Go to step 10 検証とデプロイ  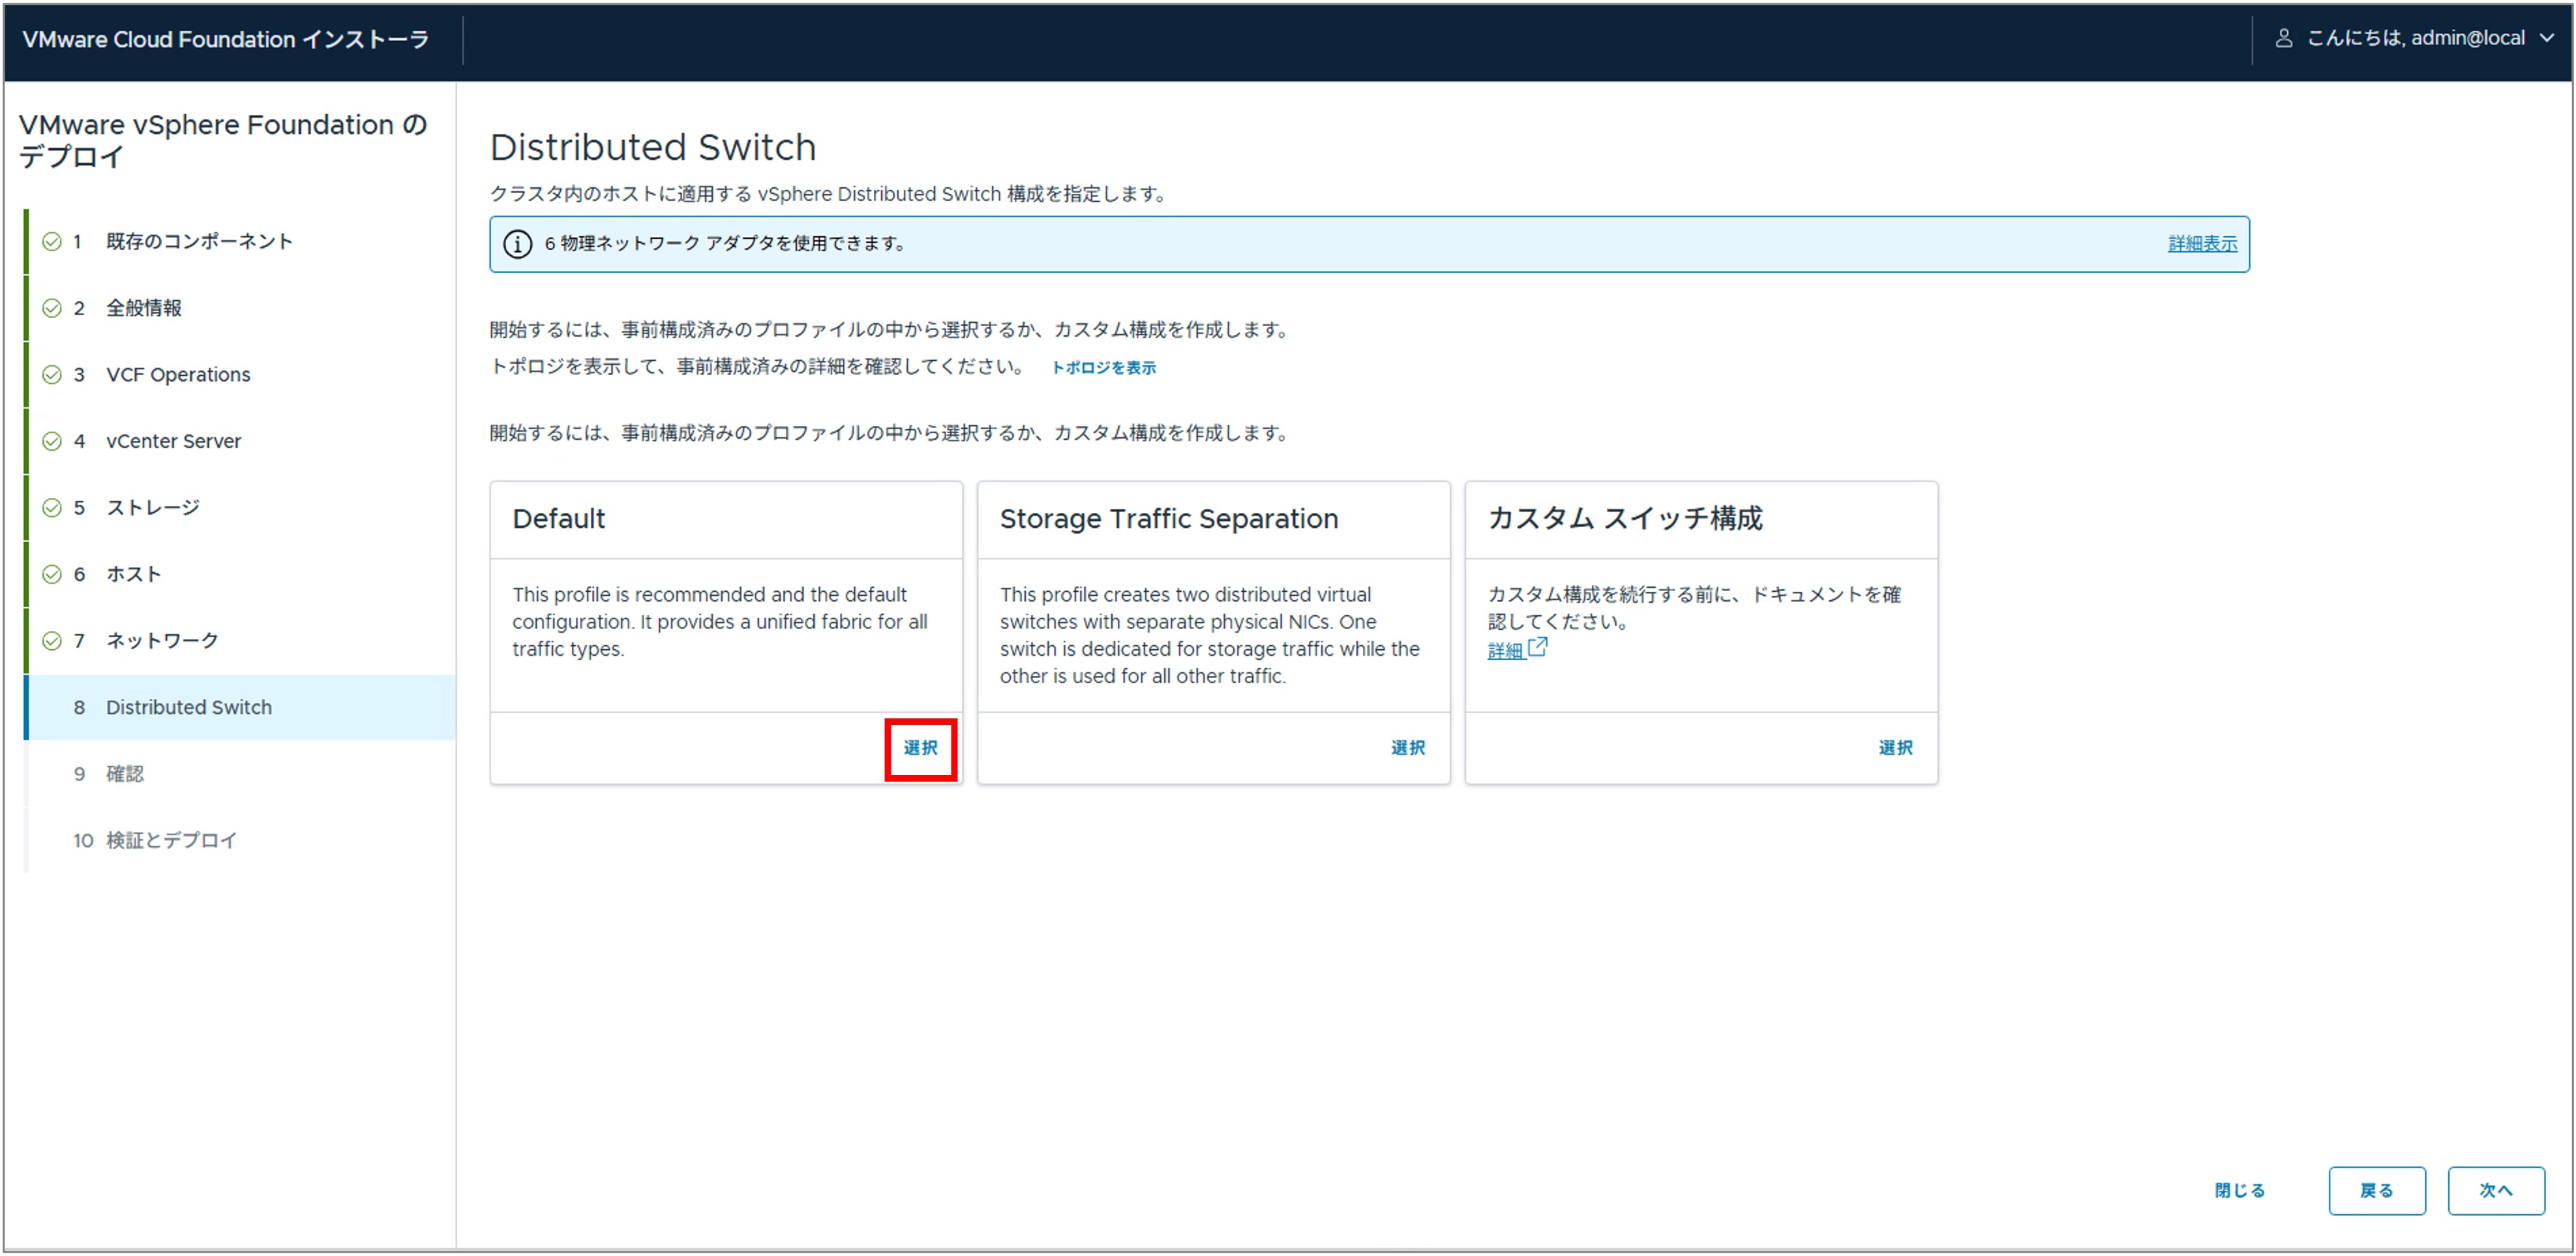pos(240,840)
